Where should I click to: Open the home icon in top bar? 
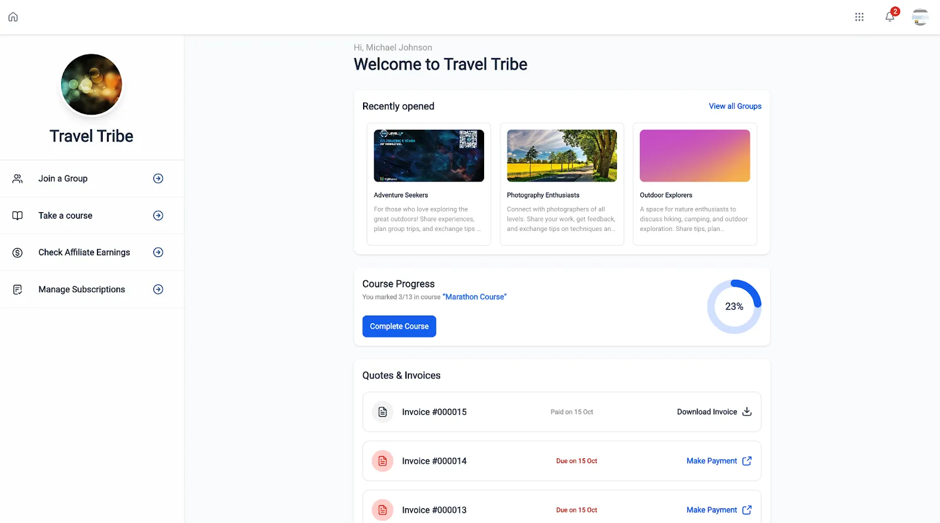coord(13,17)
